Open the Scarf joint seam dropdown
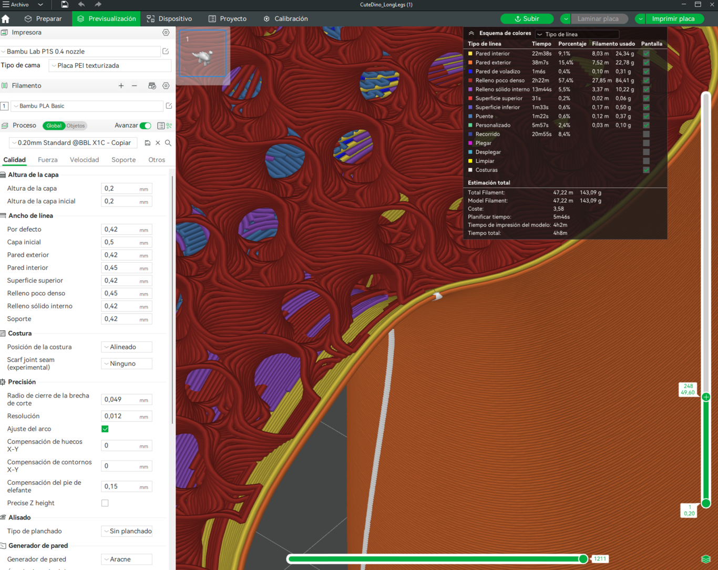This screenshot has width=718, height=570. click(x=126, y=364)
